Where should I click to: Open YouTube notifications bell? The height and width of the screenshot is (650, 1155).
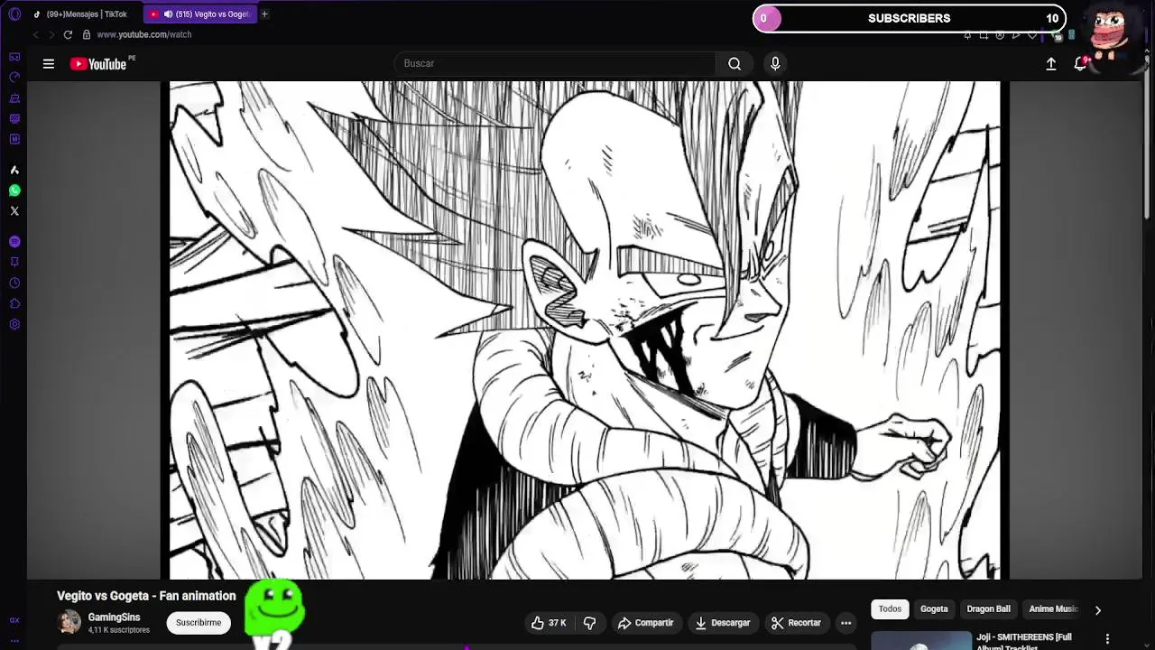pos(1080,63)
